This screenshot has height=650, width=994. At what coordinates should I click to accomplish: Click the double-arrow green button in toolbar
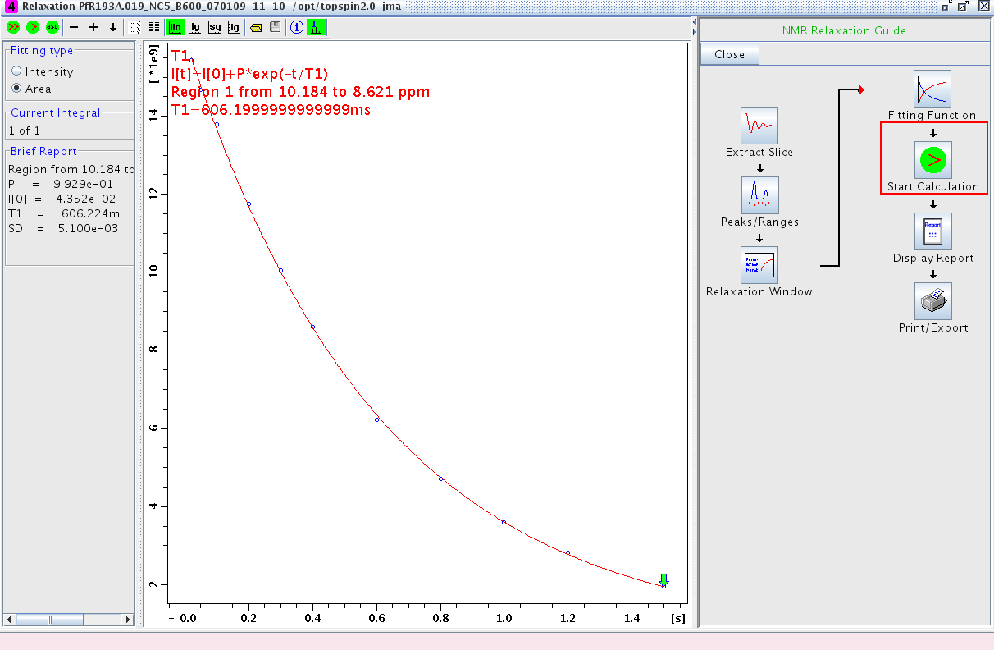pyautogui.click(x=13, y=27)
